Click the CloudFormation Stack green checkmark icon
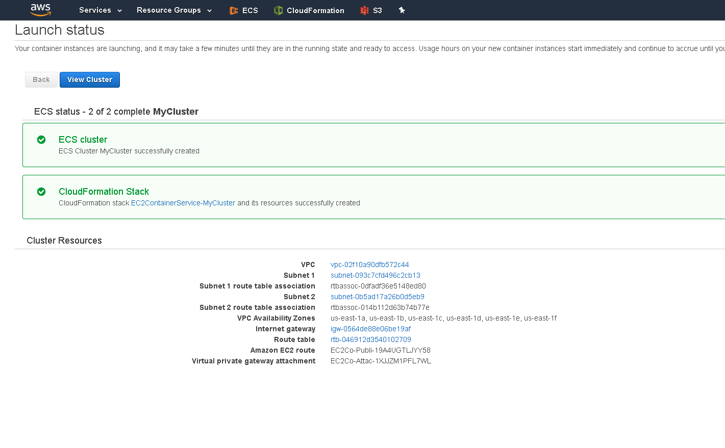This screenshot has width=725, height=448. pos(41,192)
